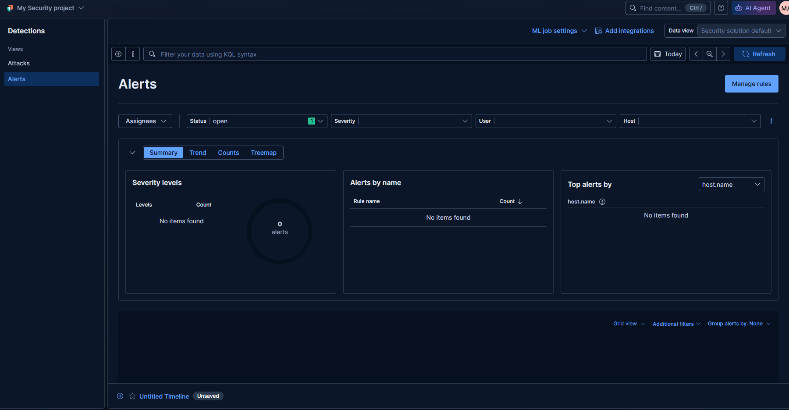Click the Detections sidebar heading
This screenshot has height=410, width=789.
point(26,31)
